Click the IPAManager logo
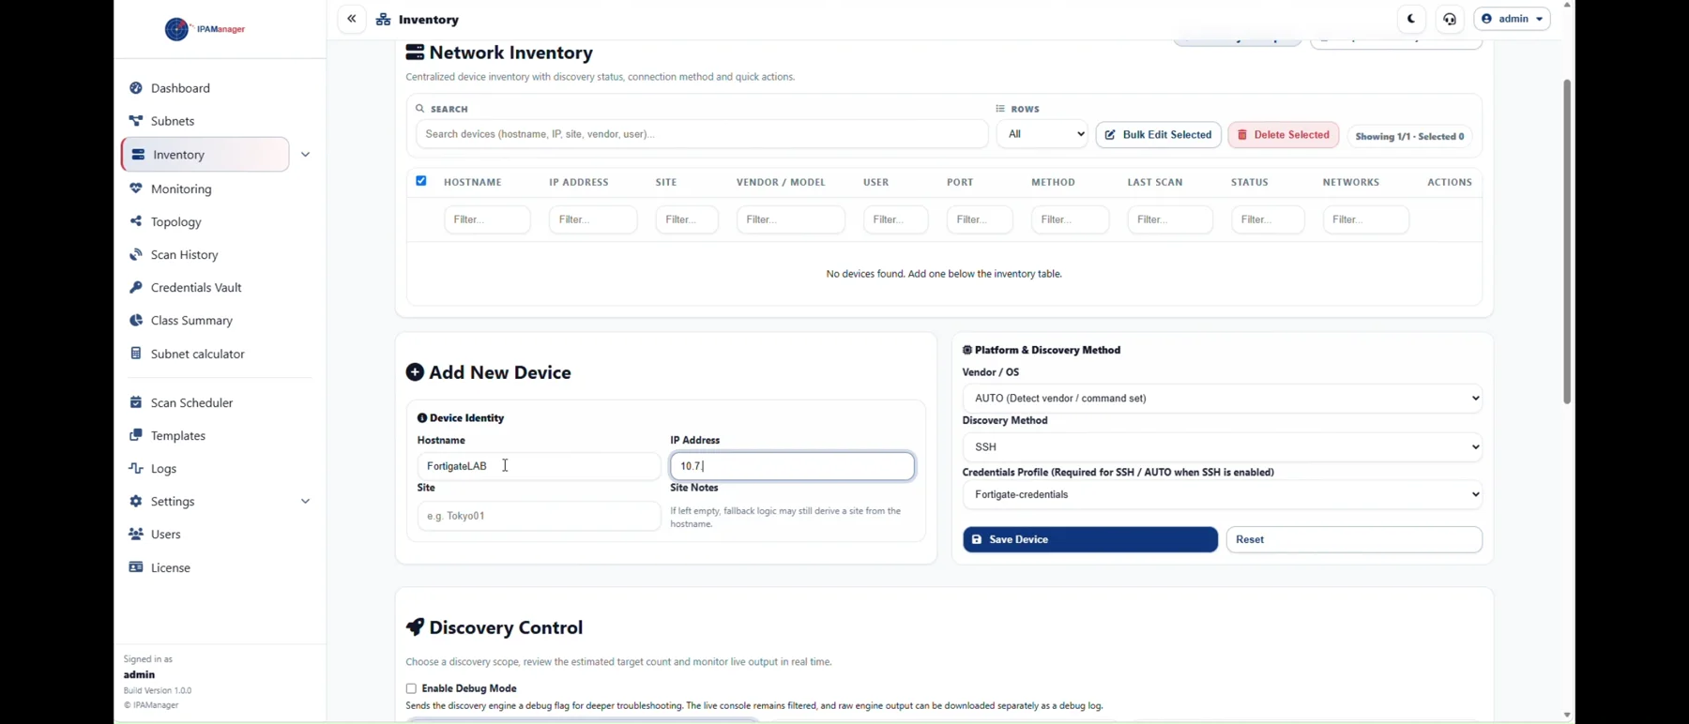The width and height of the screenshot is (1689, 724). 205,29
